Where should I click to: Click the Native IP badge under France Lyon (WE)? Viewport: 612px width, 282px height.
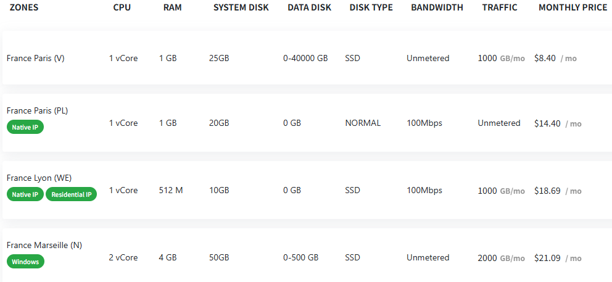25,194
